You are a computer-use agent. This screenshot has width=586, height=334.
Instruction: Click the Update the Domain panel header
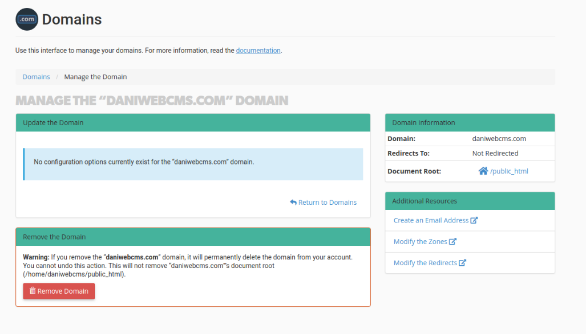tap(193, 123)
